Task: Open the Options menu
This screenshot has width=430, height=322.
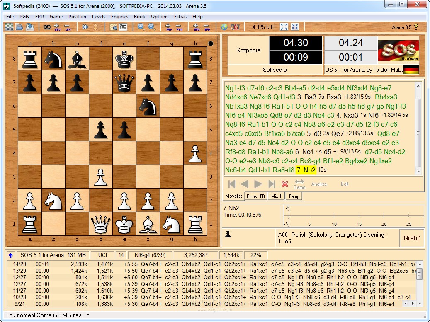Action: coord(160,17)
